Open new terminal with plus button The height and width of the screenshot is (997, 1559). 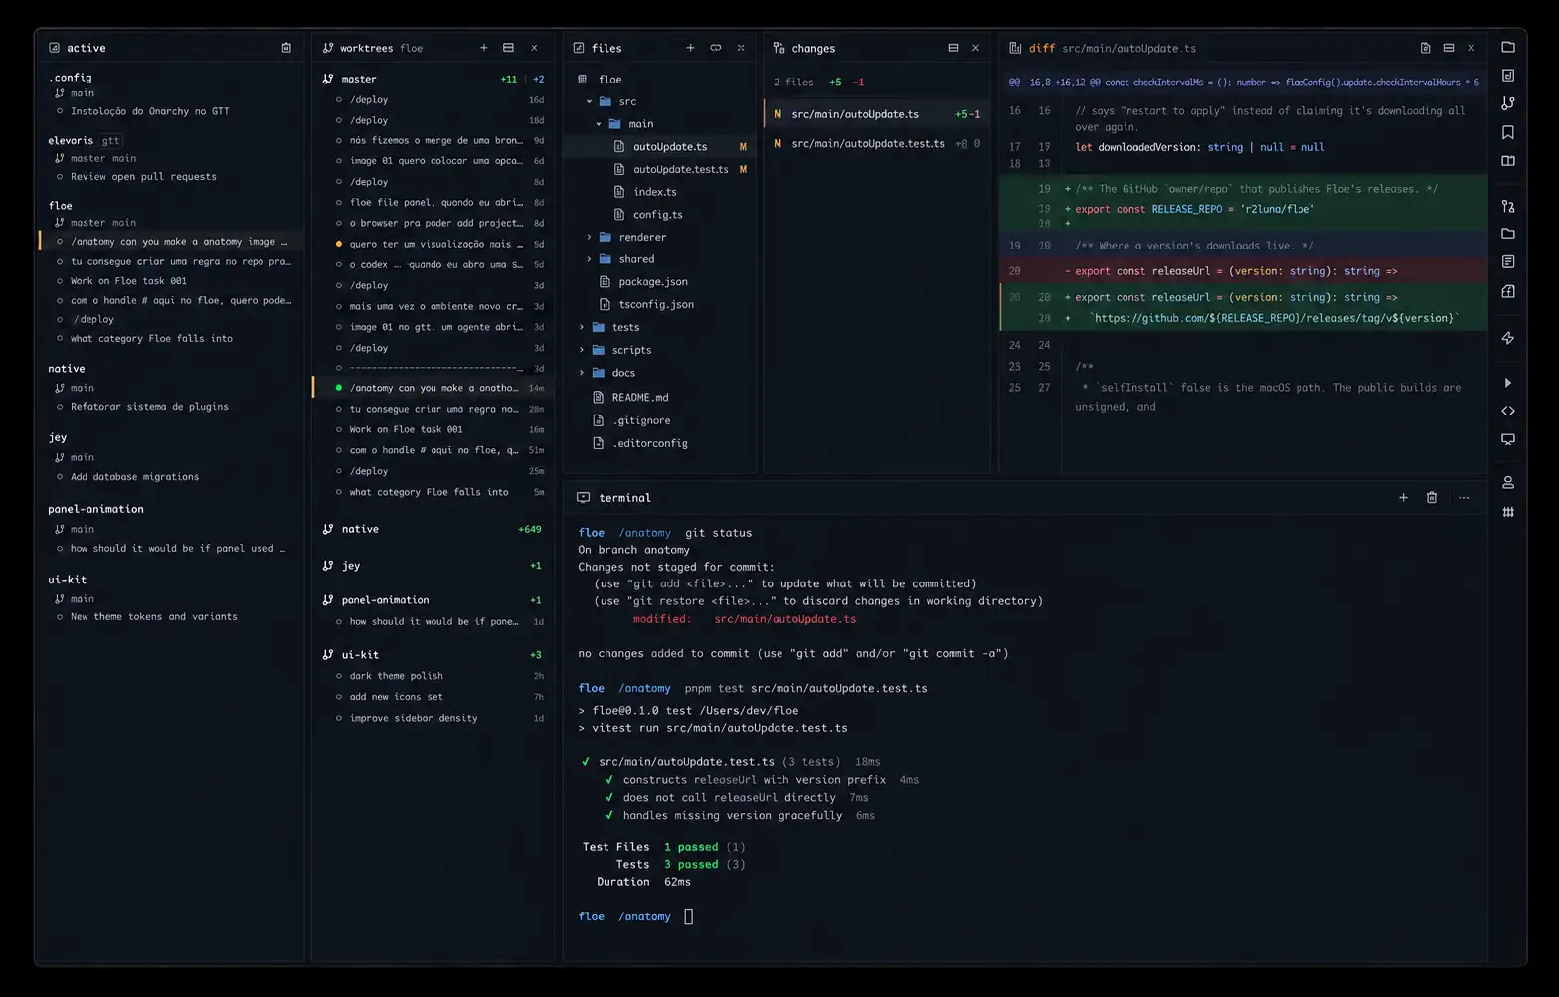tap(1403, 497)
